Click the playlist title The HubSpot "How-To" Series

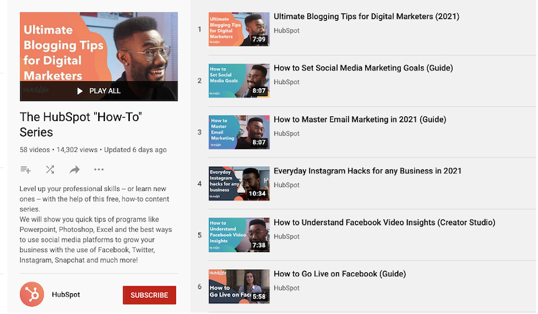(x=81, y=124)
